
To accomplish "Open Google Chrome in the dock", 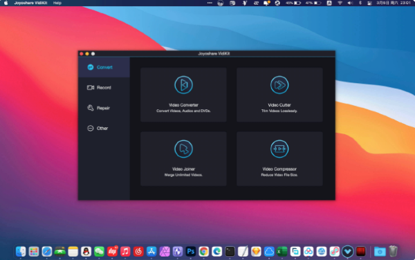I will (x=204, y=251).
